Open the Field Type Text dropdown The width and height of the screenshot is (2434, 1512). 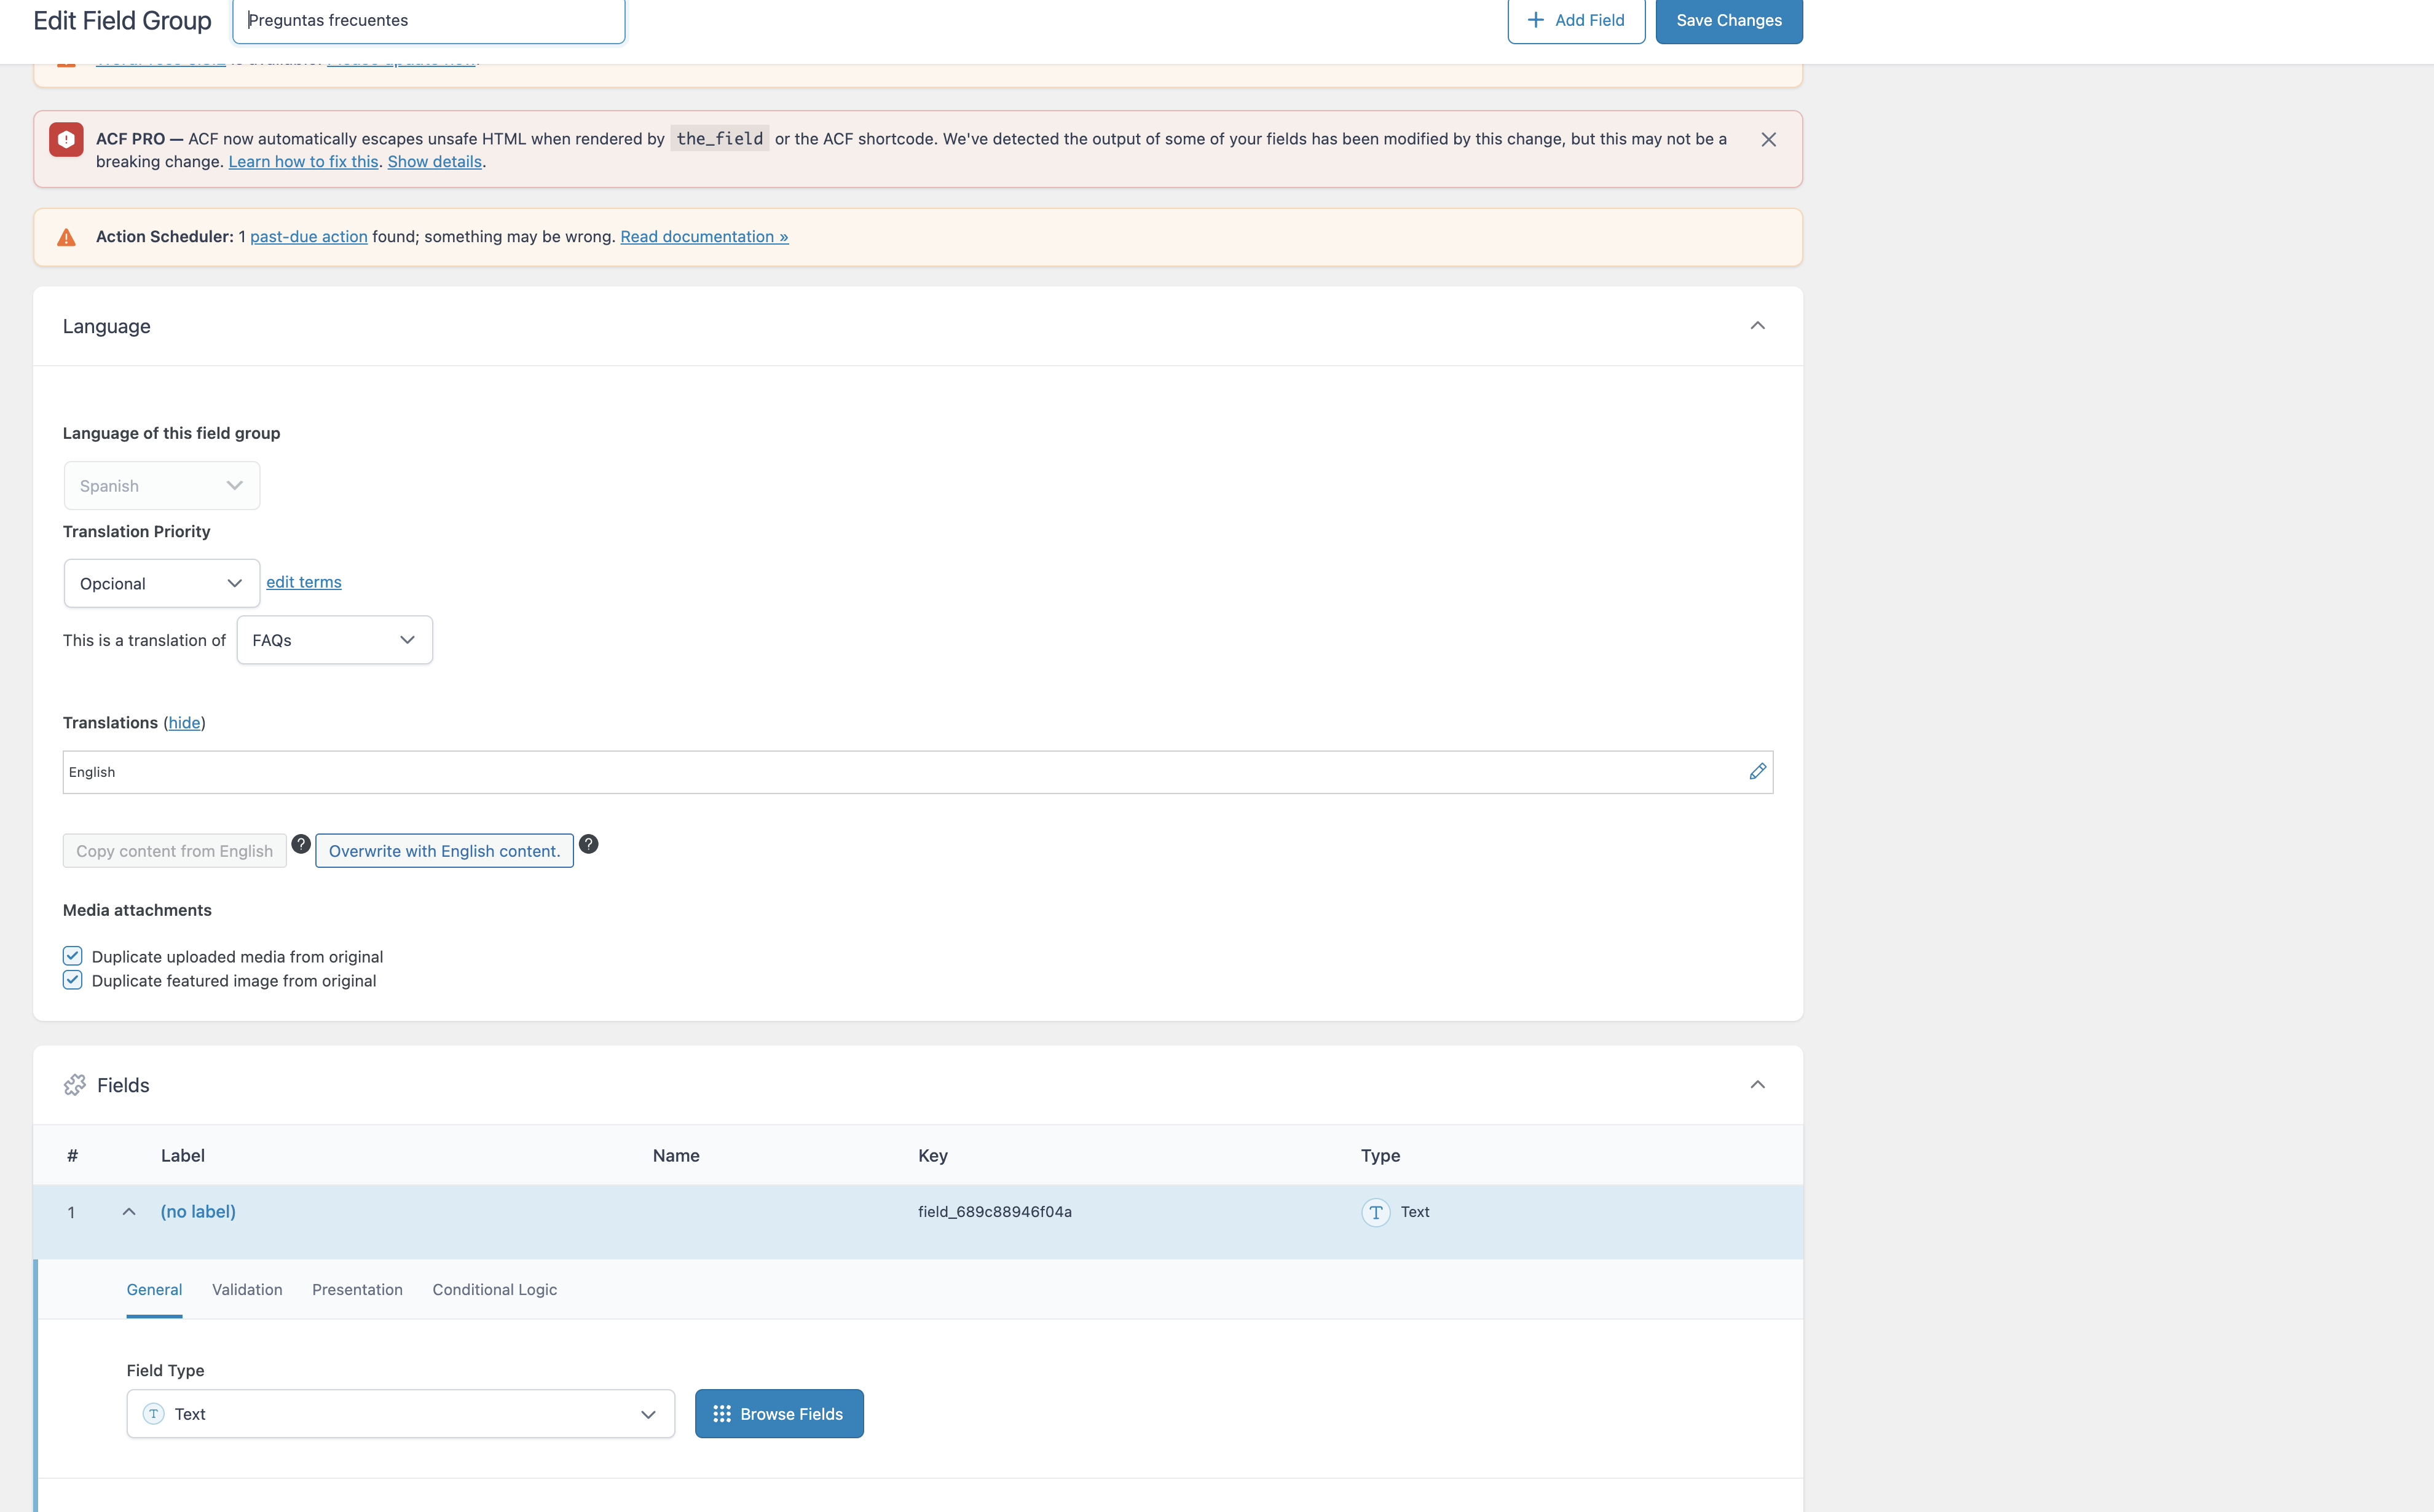pos(400,1413)
